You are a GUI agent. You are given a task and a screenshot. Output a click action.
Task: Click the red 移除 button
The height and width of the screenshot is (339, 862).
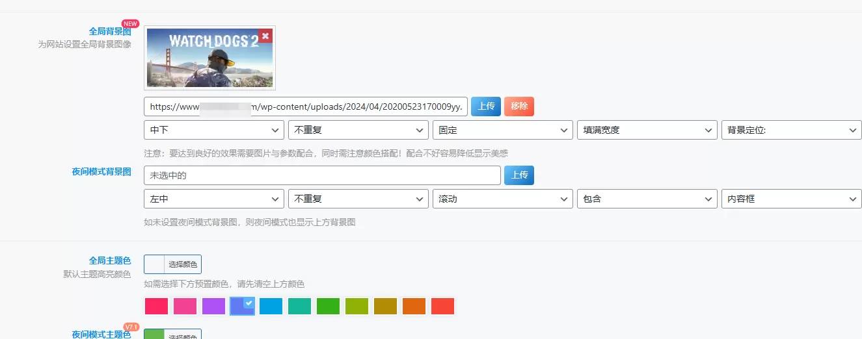pyautogui.click(x=519, y=107)
